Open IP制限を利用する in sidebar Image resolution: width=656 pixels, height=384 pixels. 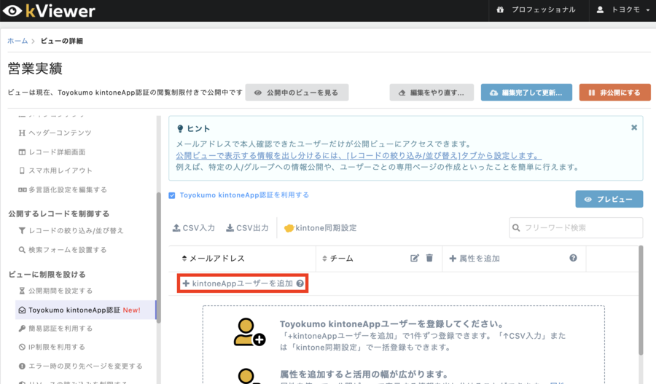(52, 347)
